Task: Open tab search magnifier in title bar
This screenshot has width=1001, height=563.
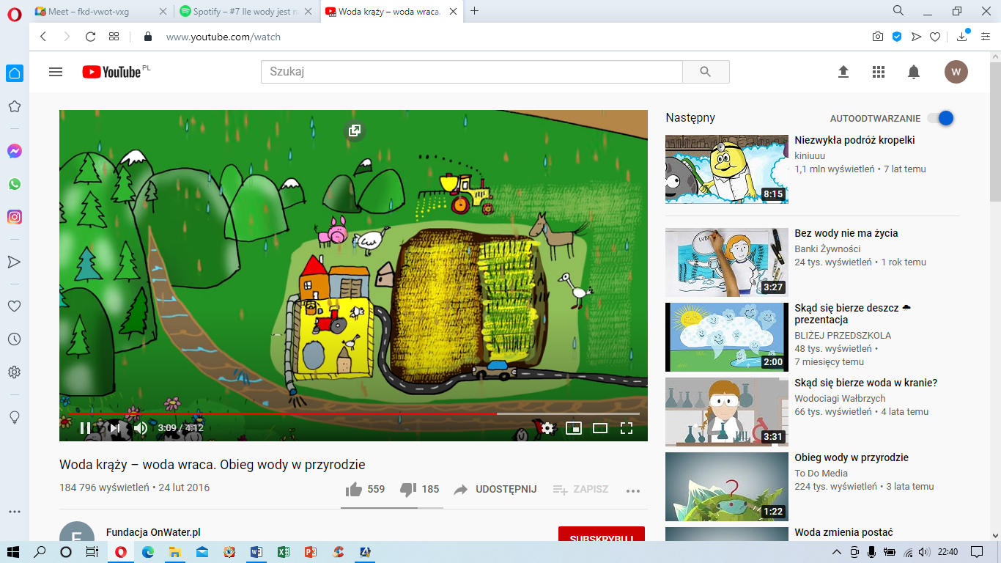Action: (898, 11)
